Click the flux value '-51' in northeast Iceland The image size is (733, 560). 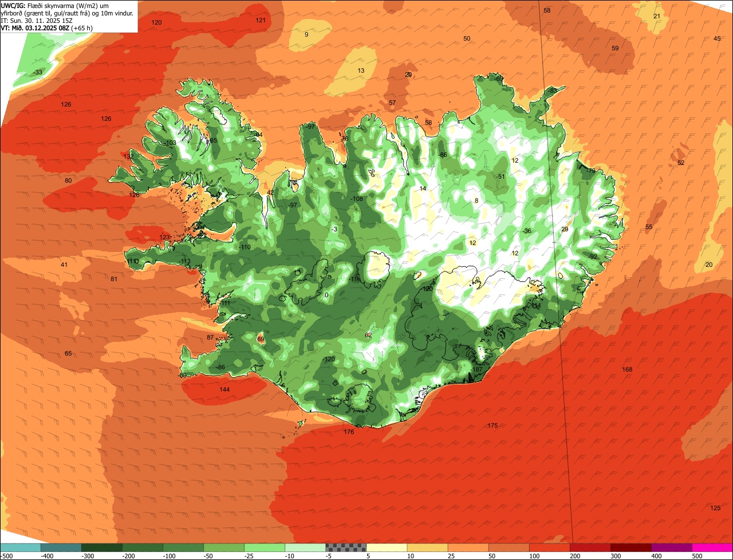point(501,176)
